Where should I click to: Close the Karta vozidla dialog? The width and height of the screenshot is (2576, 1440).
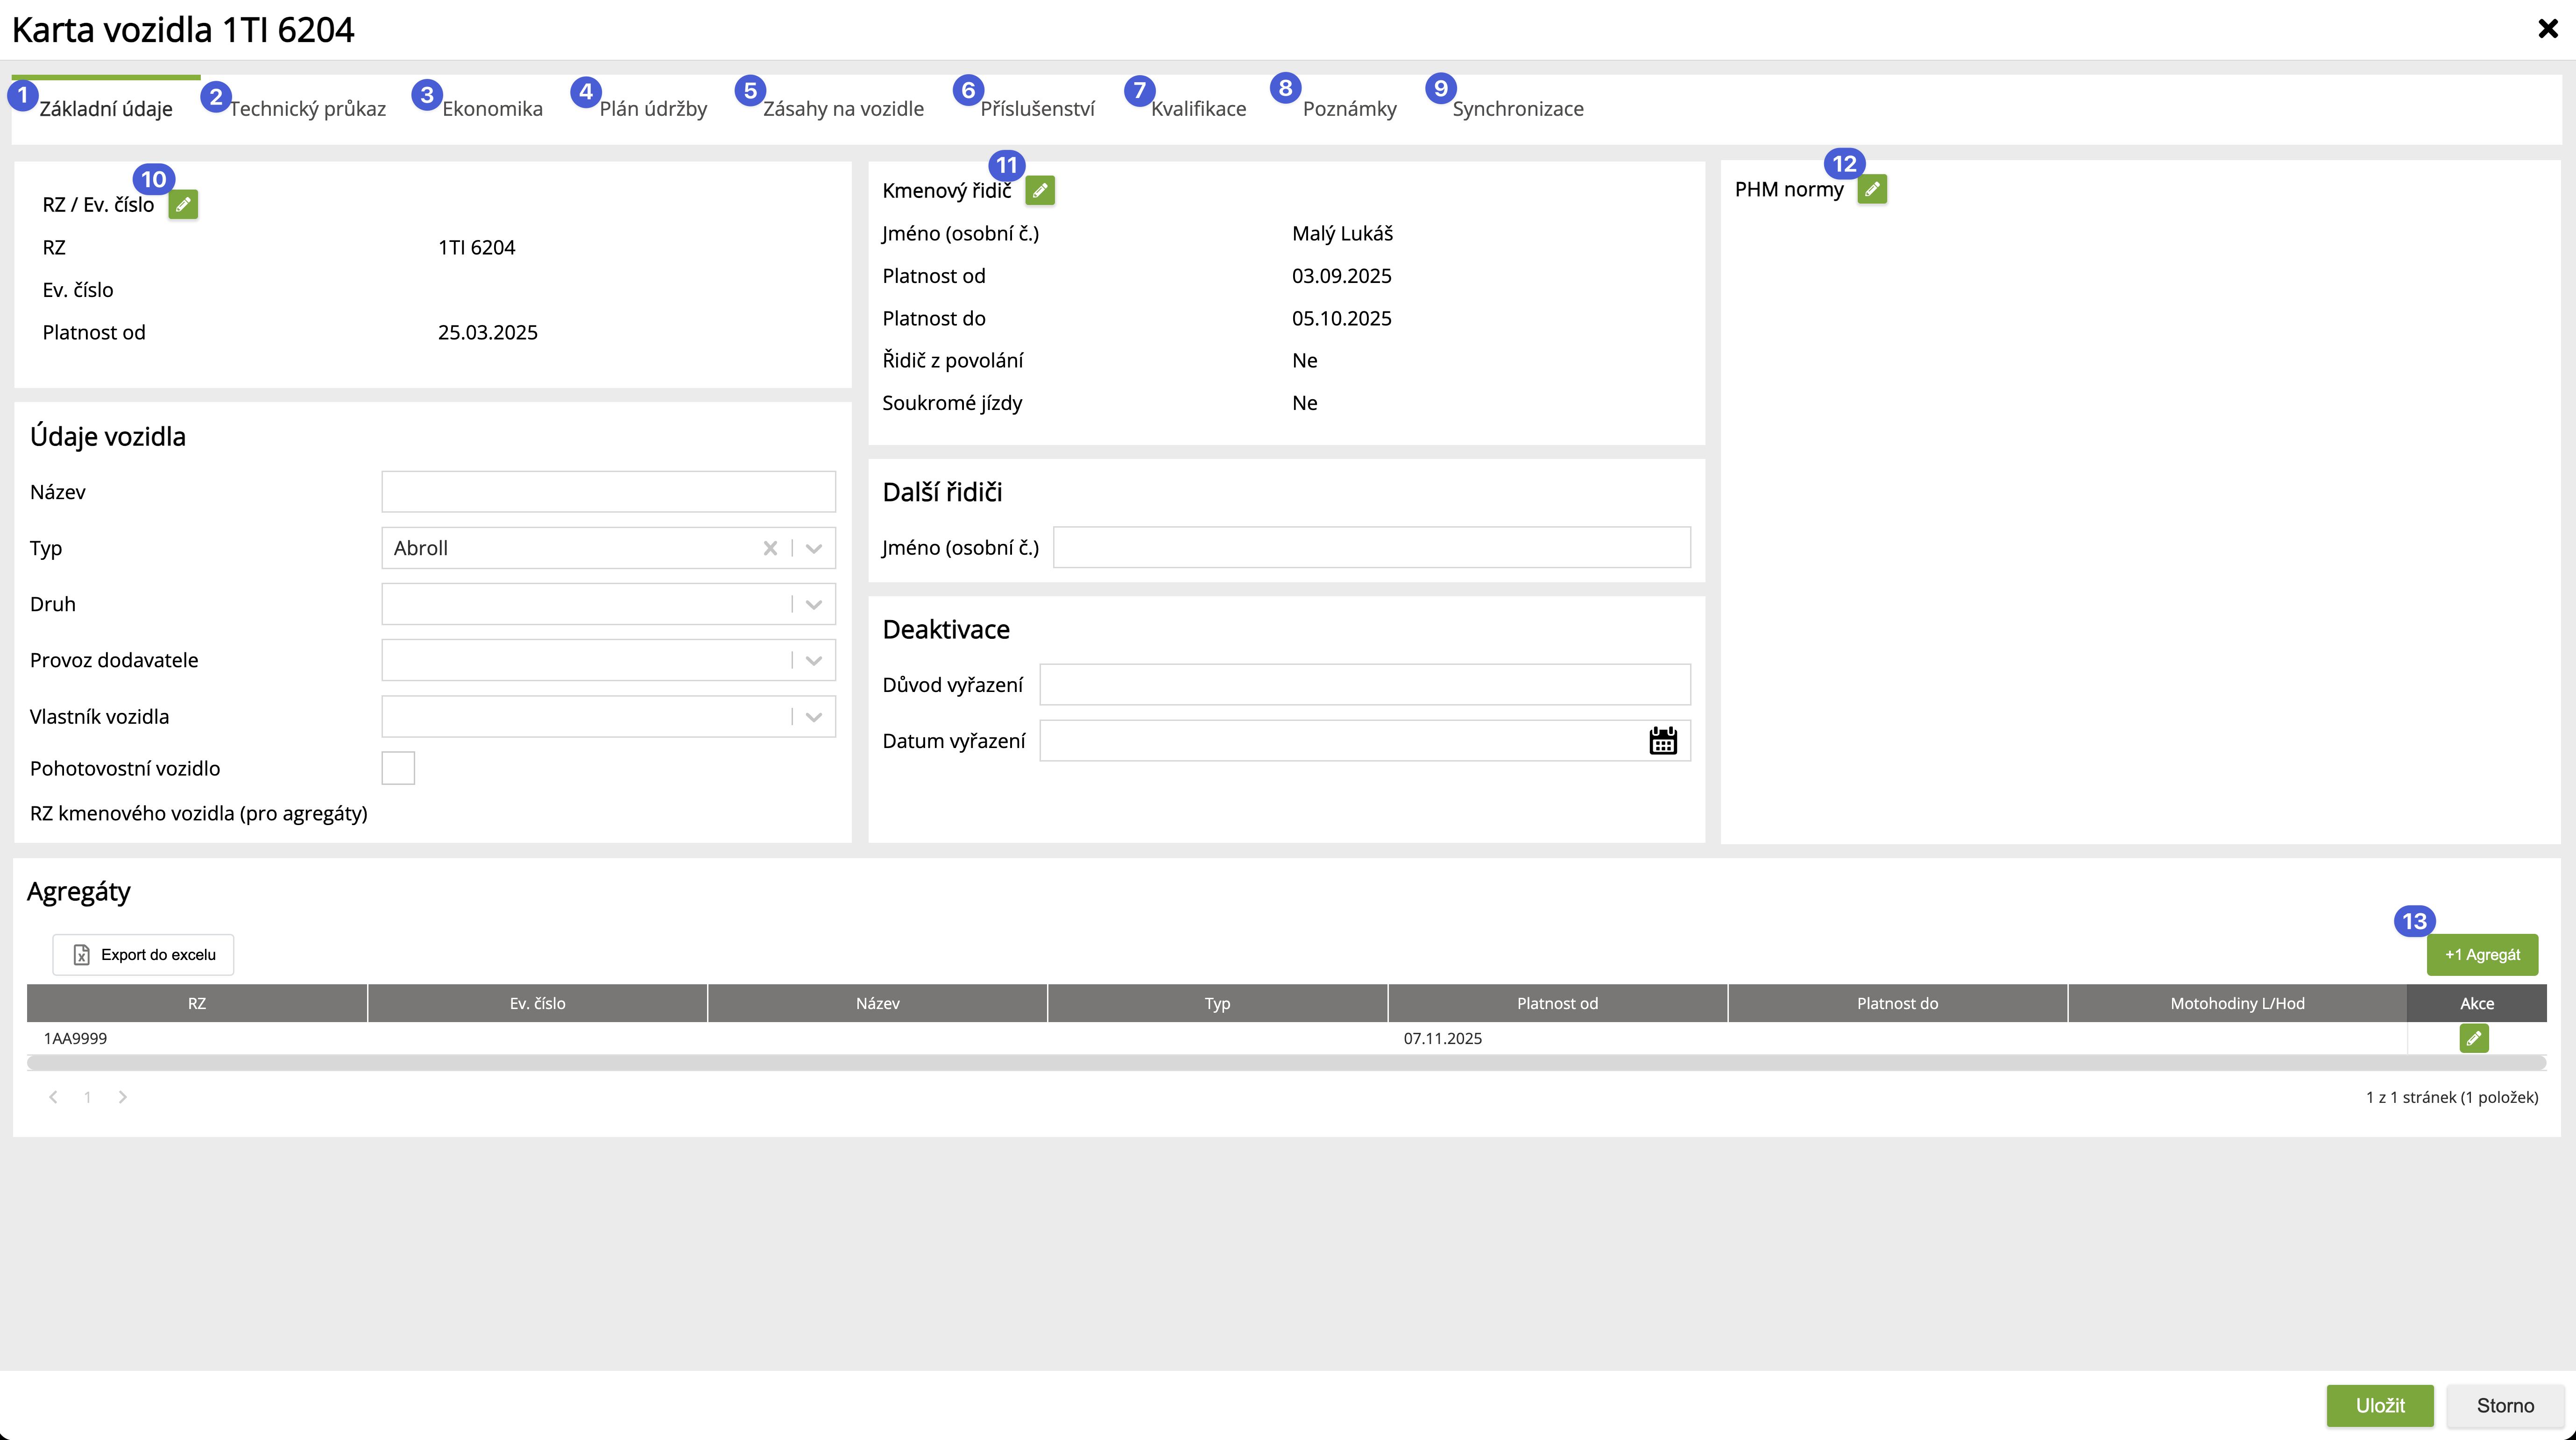coord(2547,29)
